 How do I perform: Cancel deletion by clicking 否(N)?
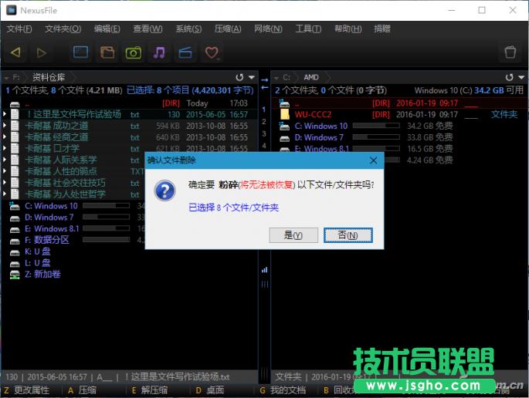348,234
